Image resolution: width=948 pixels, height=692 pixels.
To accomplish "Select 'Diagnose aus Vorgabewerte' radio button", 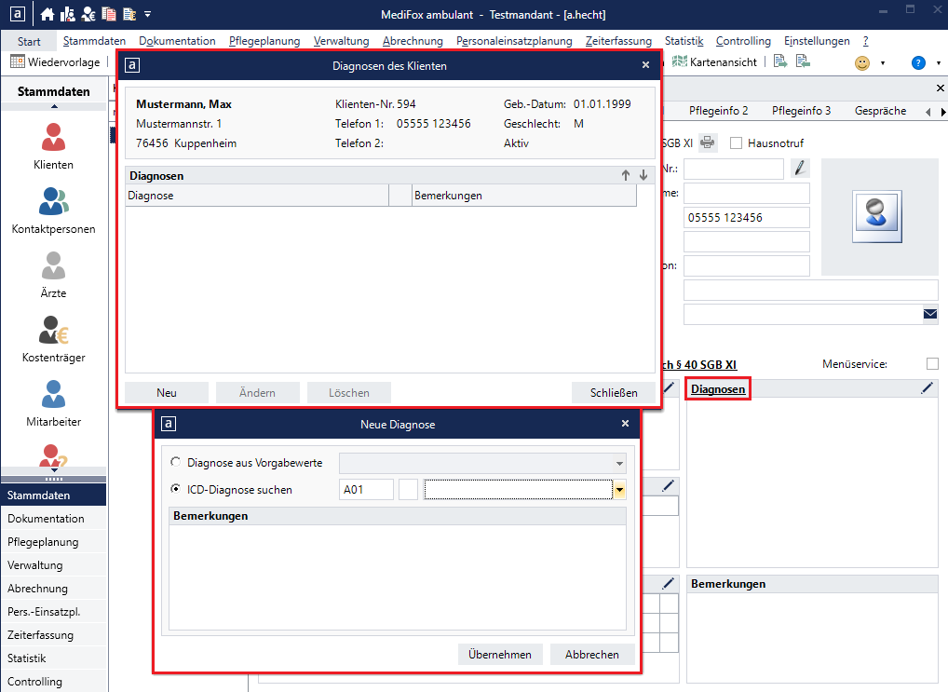I will 176,463.
